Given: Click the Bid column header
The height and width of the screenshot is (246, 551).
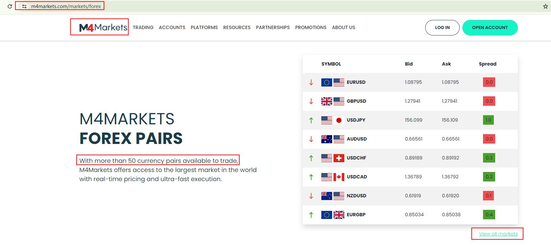Looking at the screenshot, I should [x=409, y=64].
